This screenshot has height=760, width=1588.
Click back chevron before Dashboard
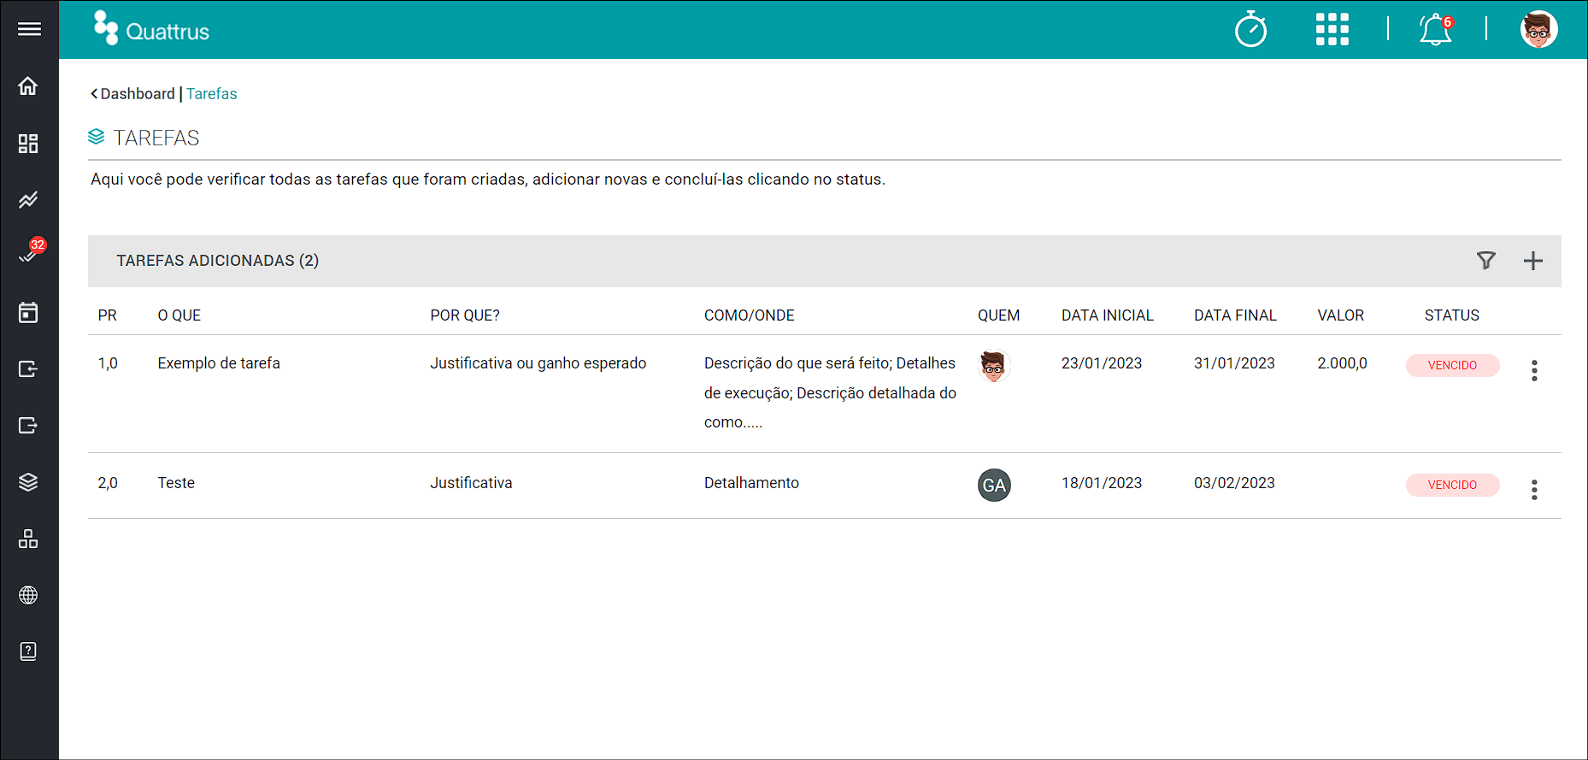click(94, 94)
